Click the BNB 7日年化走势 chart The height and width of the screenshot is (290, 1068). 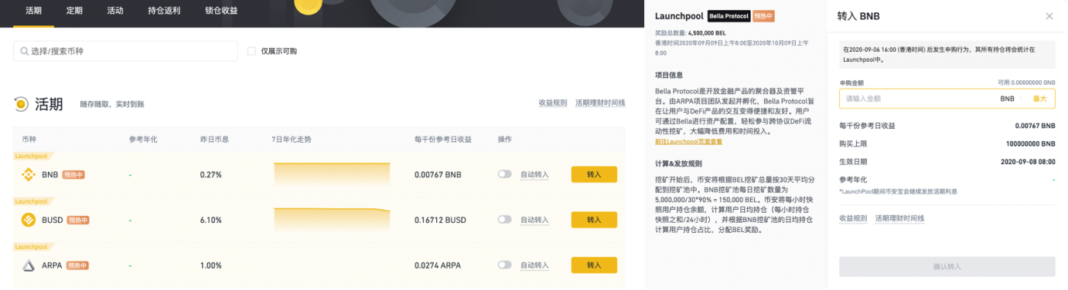[x=332, y=174]
